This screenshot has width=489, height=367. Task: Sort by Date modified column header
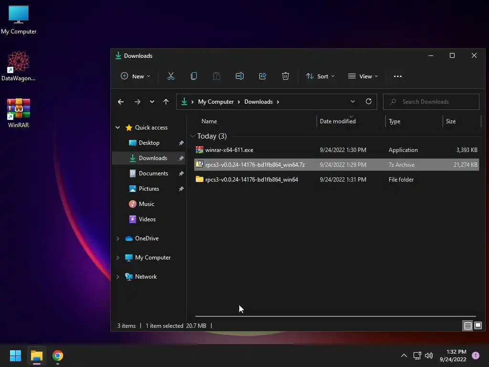(x=338, y=121)
